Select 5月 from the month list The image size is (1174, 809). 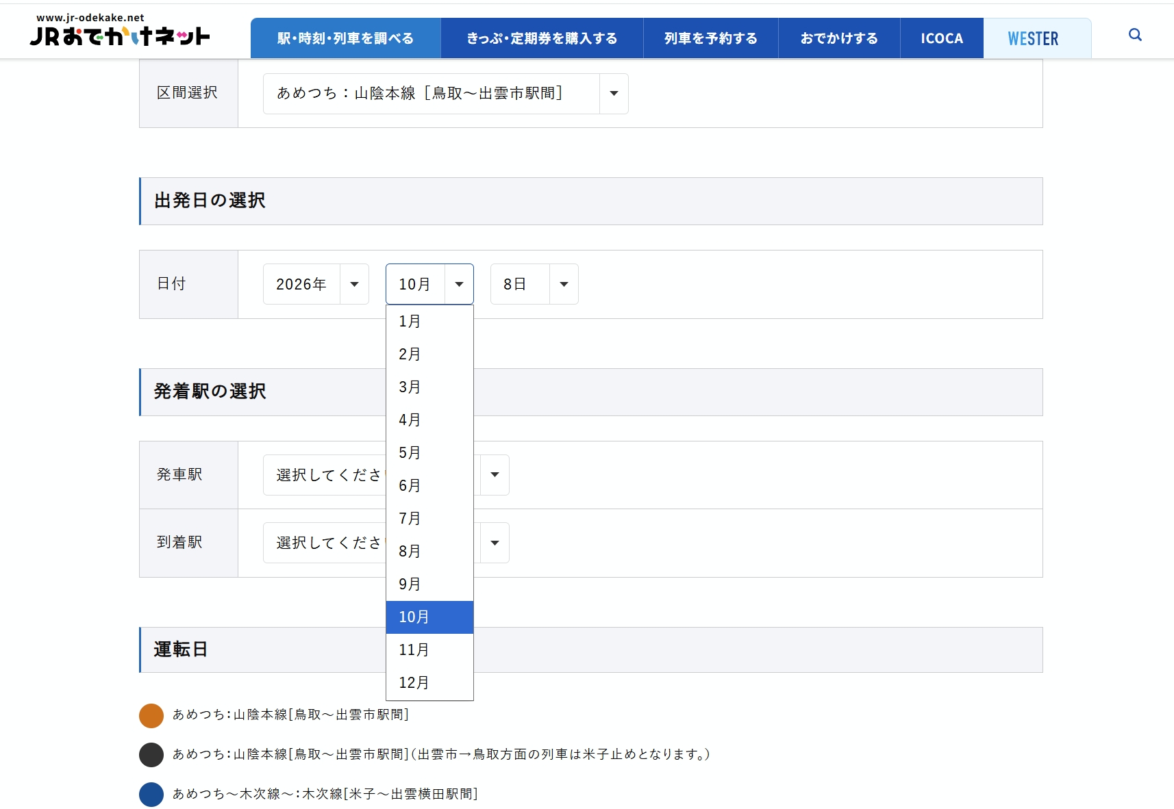tap(429, 453)
